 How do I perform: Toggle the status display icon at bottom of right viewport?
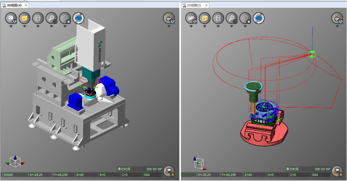pyautogui.click(x=337, y=171)
